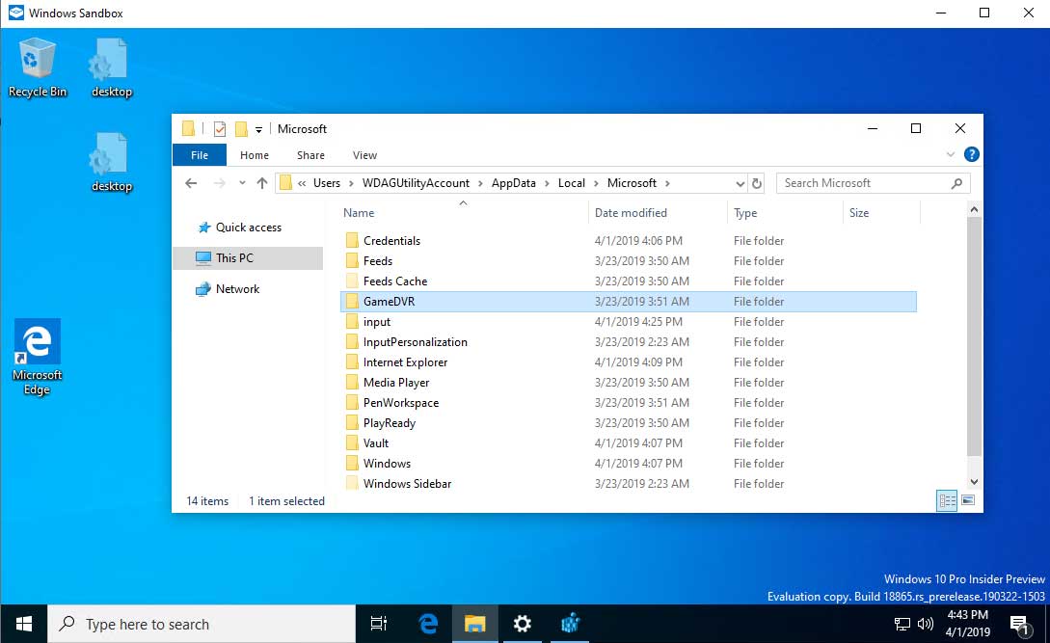Viewport: 1050px width, 643px height.
Task: Expand the chevron after AppData breadcrumb
Action: (x=547, y=183)
